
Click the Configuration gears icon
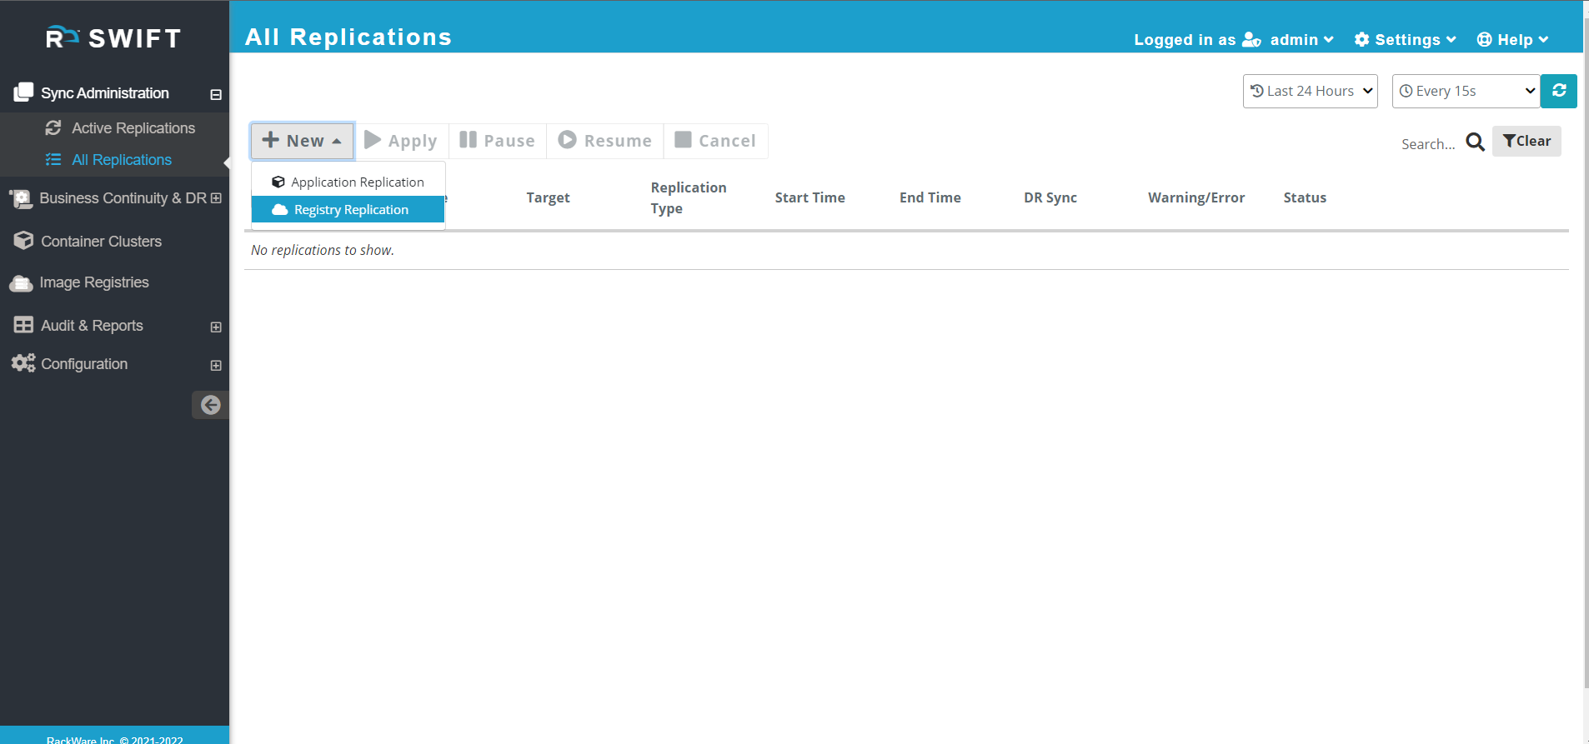pos(23,363)
